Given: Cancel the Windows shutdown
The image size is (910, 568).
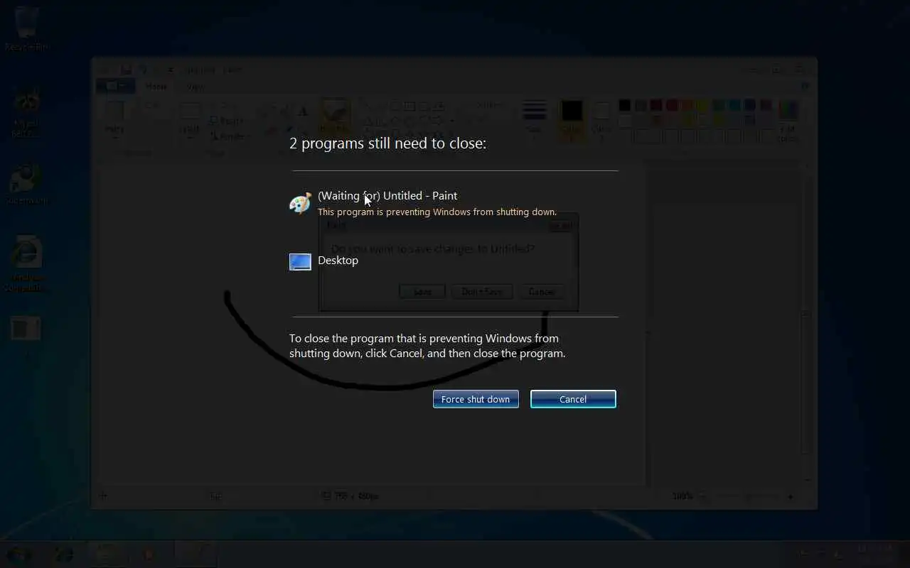Looking at the screenshot, I should click(x=573, y=399).
